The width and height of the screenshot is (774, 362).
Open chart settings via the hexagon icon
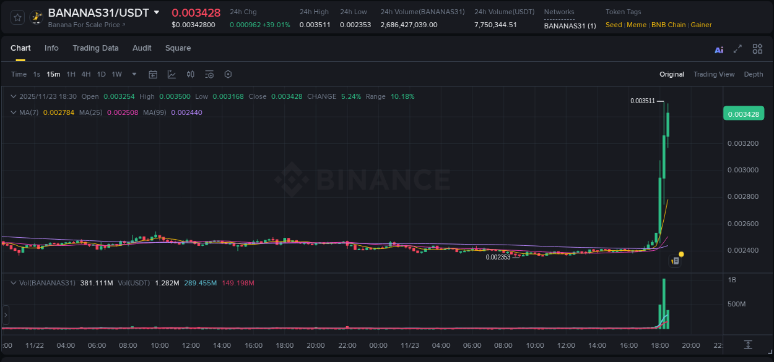point(228,74)
